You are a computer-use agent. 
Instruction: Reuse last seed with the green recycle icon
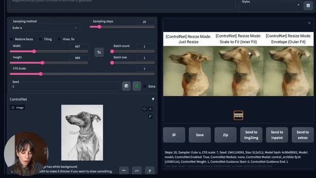coord(137,86)
